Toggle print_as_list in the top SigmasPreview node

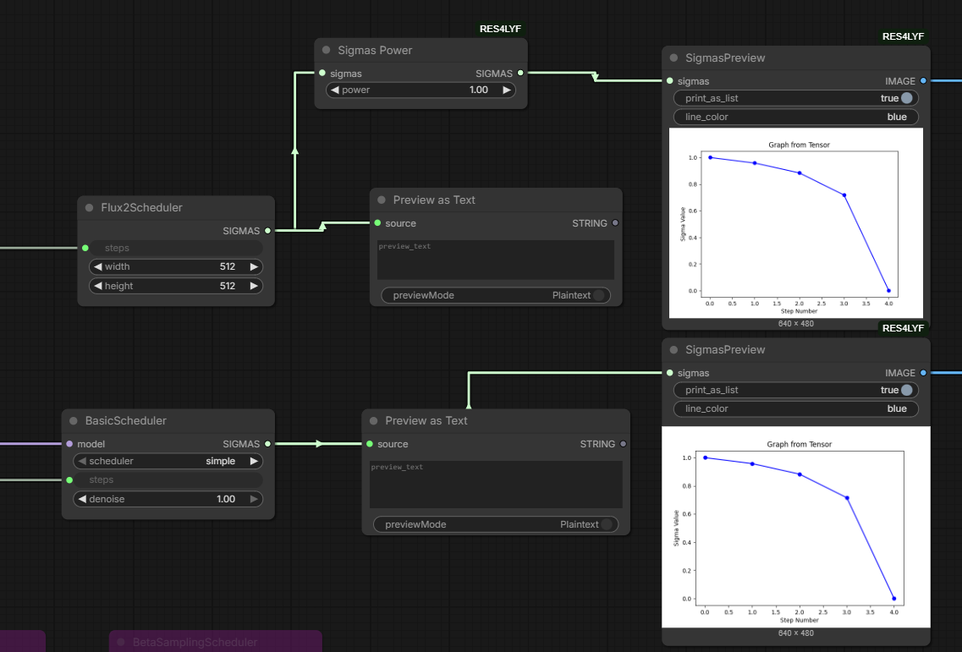795,98
